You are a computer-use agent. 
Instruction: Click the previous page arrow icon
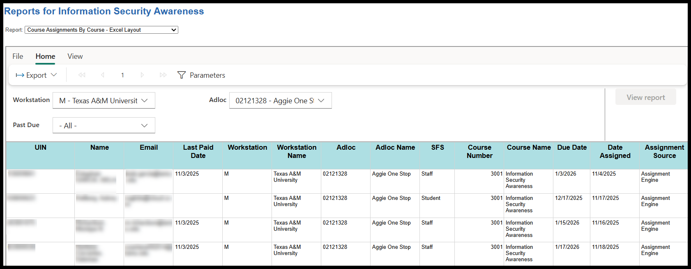[x=102, y=75]
